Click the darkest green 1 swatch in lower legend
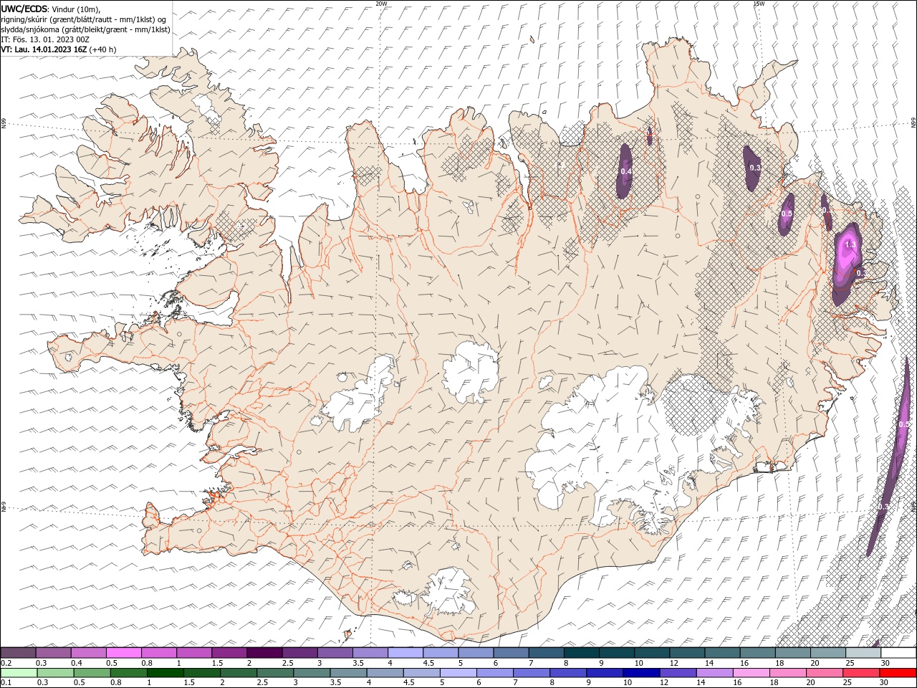 click(165, 673)
